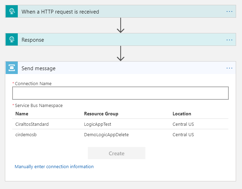This screenshot has width=242, height=189.
Task: Click the Connection Name text field
Action: [x=120, y=93]
